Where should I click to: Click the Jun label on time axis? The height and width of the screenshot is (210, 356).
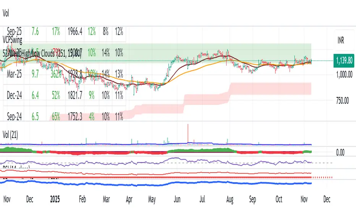click(x=178, y=199)
